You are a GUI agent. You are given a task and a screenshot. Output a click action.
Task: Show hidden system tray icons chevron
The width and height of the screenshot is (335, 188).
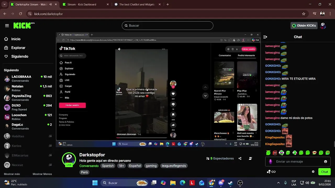[278, 183]
